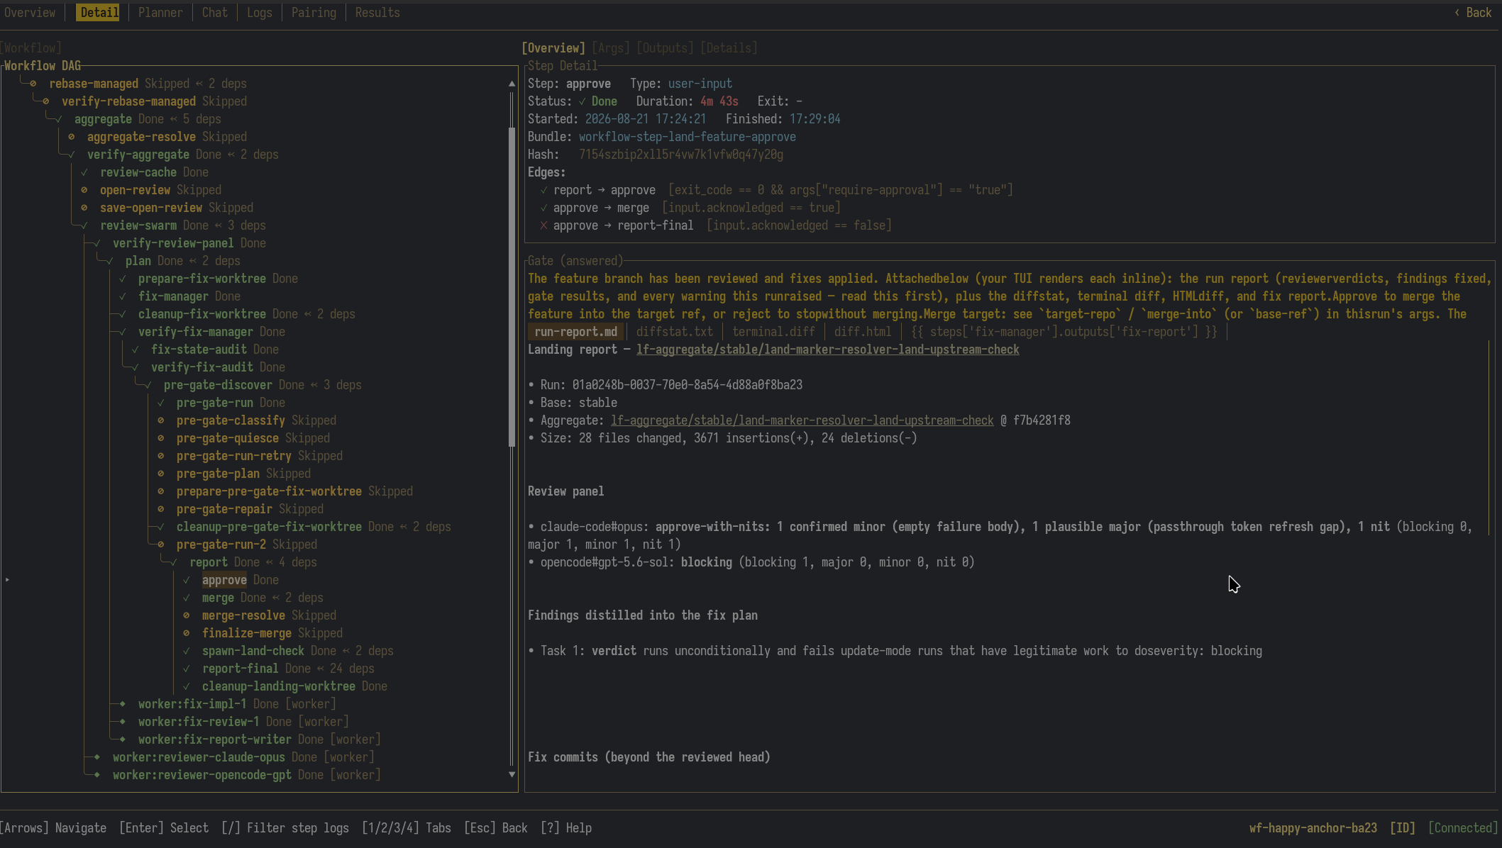
Task: Click the DAG panel scrollbar thumb
Action: click(x=512, y=287)
